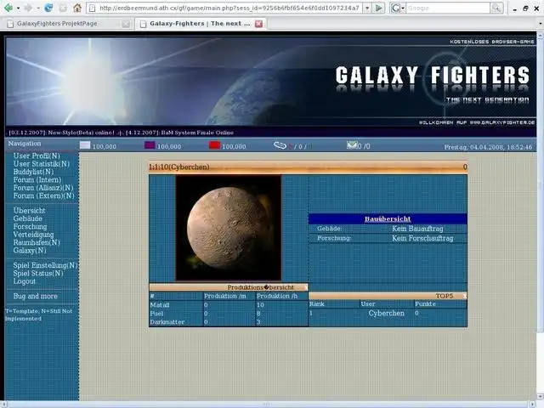Screen dimensions: 544x408
Task: Click the Produktion /h column header
Action: click(277, 296)
